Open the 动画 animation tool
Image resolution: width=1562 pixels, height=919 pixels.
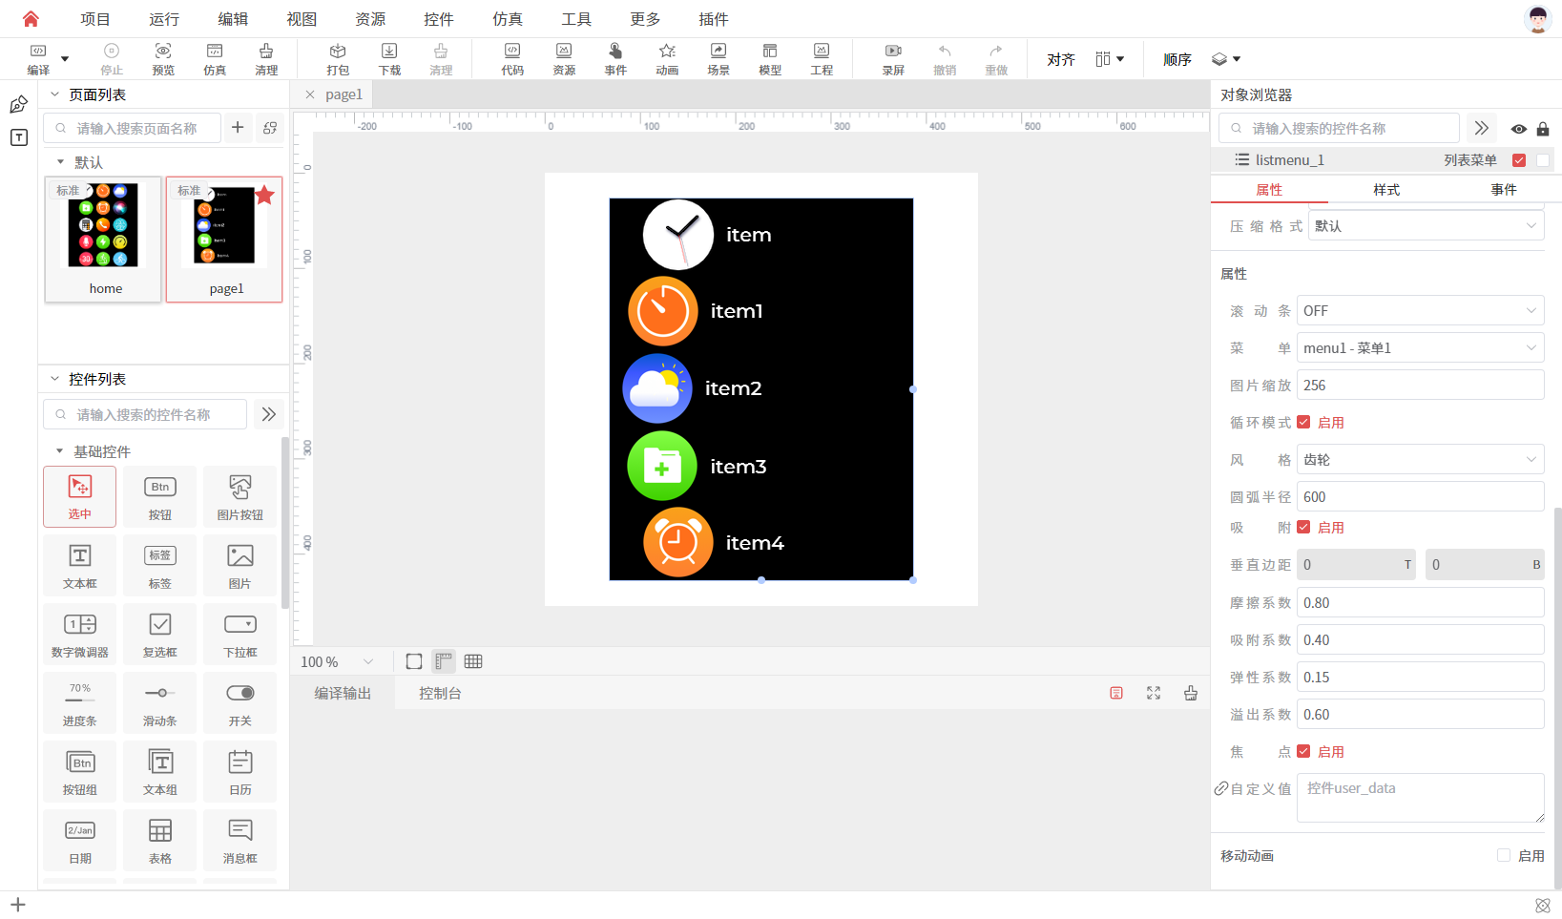667,58
